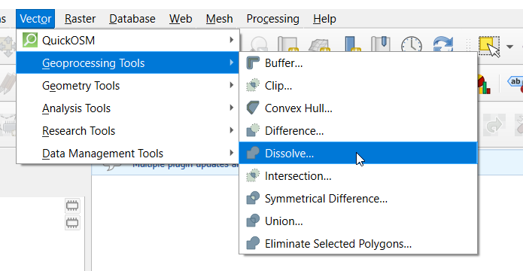
Task: Click the Eliminate Selected Polygons icon
Action: point(253,244)
